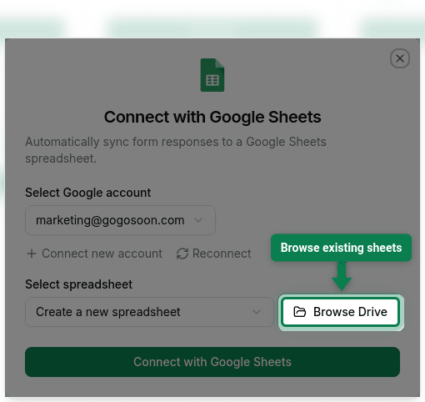The image size is (425, 402).
Task: Open the Google account dropdown marketing@gogosoon.com
Action: click(120, 220)
